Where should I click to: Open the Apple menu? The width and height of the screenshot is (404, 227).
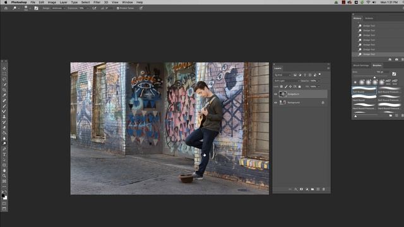click(x=6, y=3)
